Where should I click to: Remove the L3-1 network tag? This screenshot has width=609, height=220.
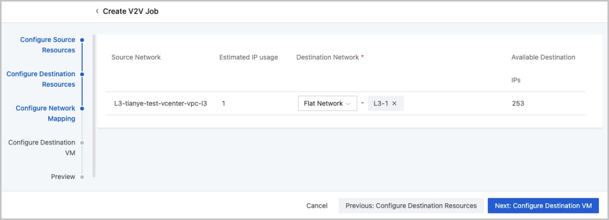point(394,103)
